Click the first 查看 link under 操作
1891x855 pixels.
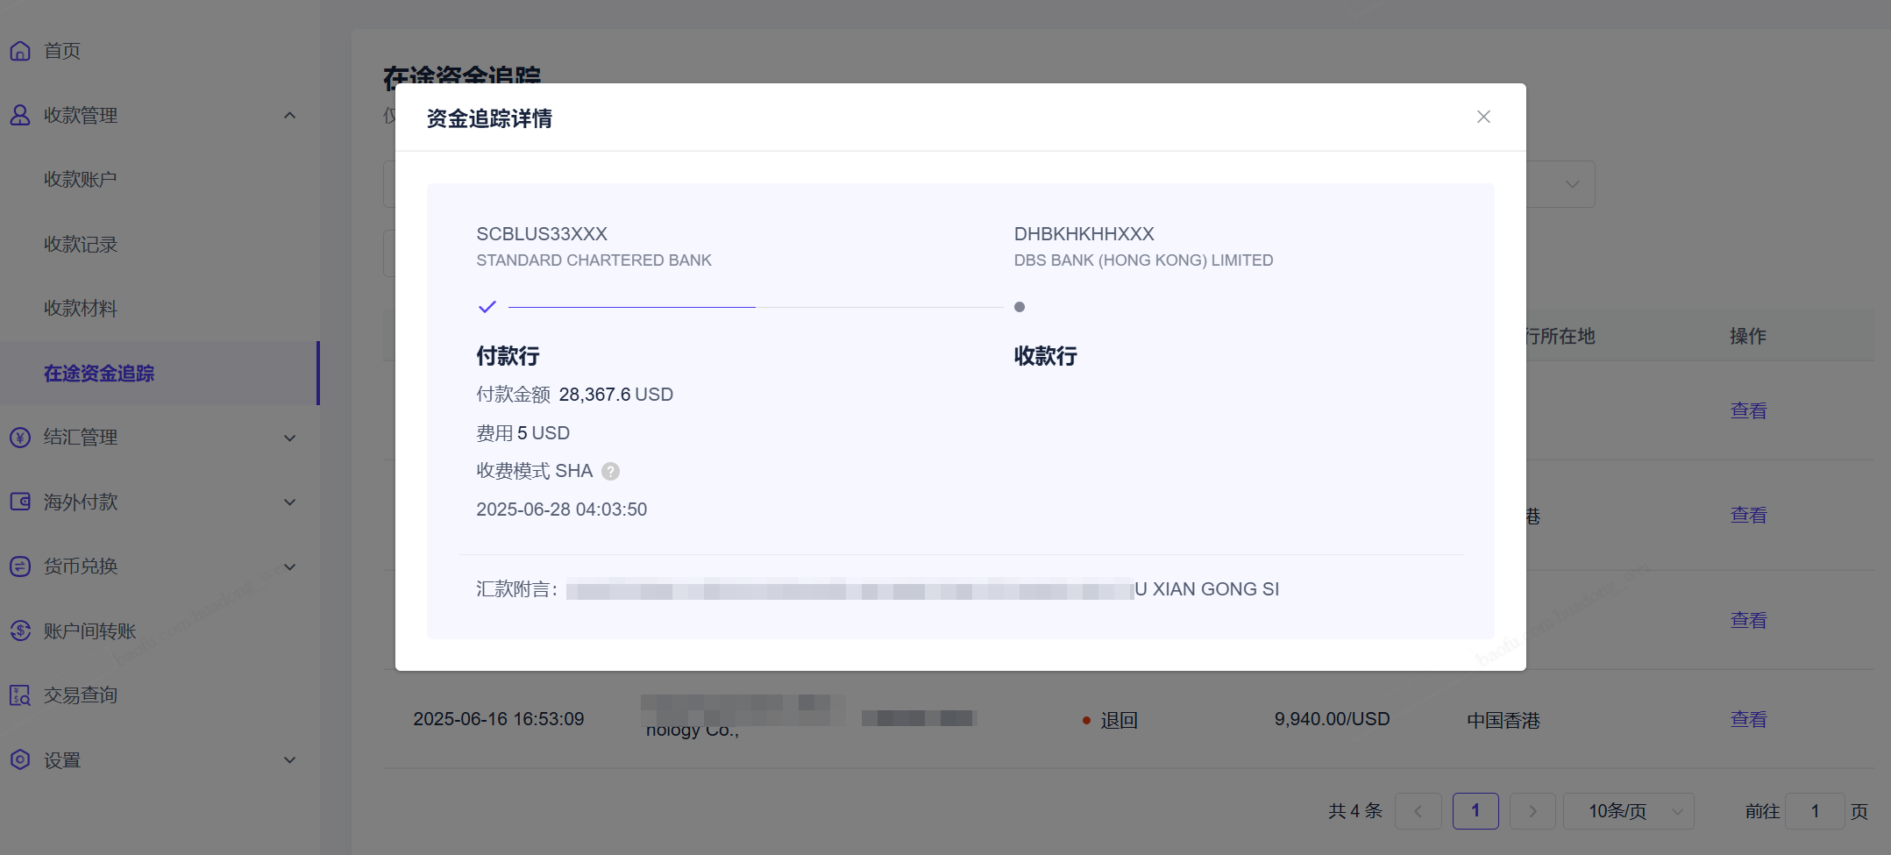(1748, 410)
